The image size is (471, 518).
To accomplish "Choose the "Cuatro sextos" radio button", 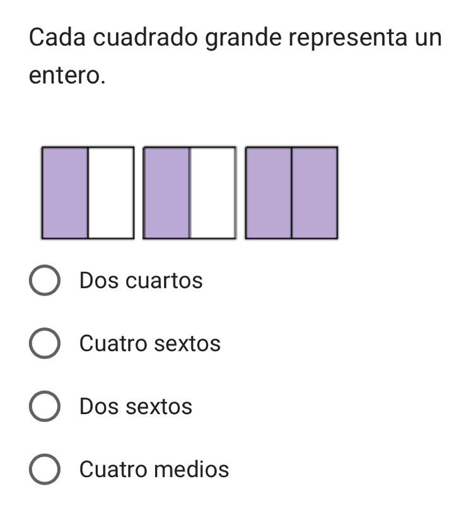I will [45, 343].
